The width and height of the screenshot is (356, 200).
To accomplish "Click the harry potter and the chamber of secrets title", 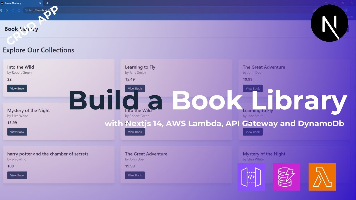I will point(48,154).
